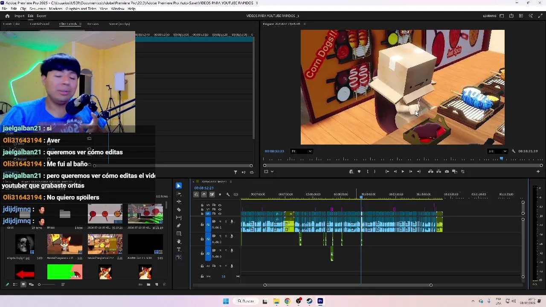546x307 pixels.
Task: Step back one frame in Program Monitor
Action: pos(395,171)
